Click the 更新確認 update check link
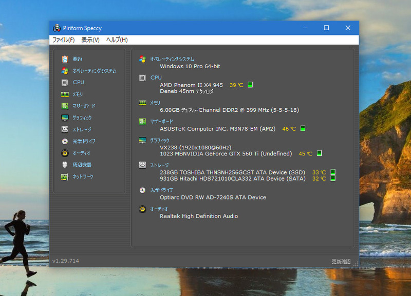The width and height of the screenshot is (411, 296). click(x=341, y=262)
